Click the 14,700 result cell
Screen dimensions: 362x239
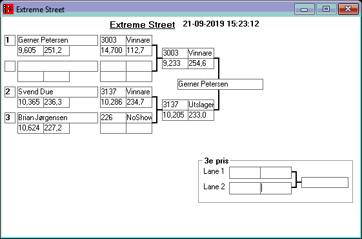[x=113, y=50]
